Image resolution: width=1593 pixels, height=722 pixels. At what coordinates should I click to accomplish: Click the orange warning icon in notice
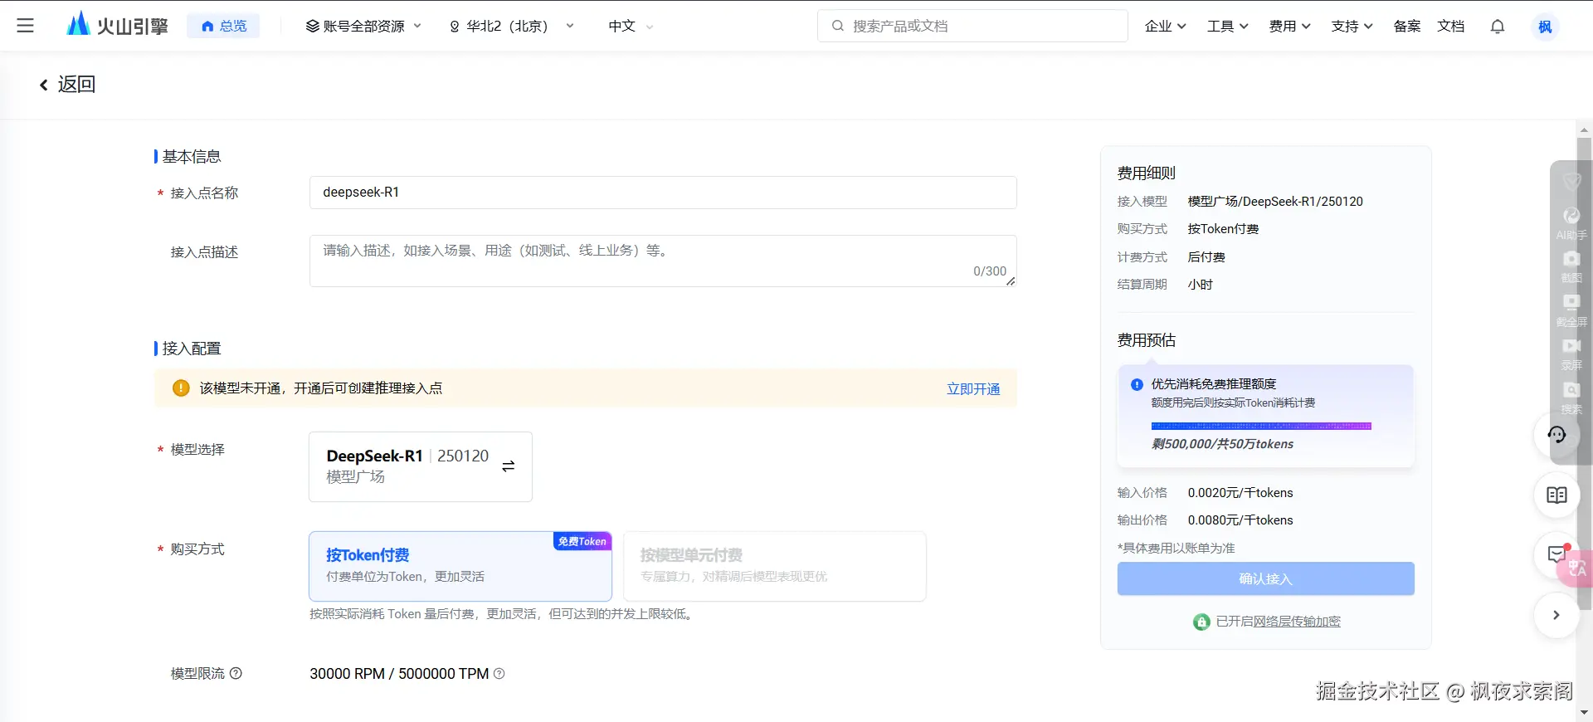point(181,388)
